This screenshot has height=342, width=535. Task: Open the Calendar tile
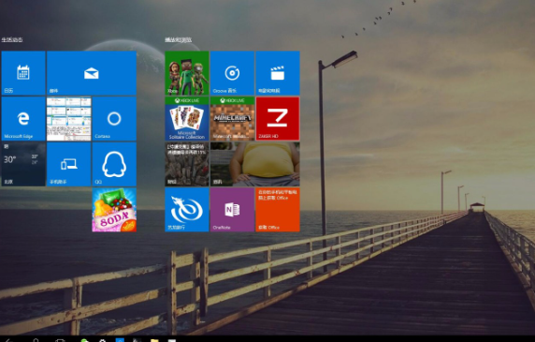(23, 73)
